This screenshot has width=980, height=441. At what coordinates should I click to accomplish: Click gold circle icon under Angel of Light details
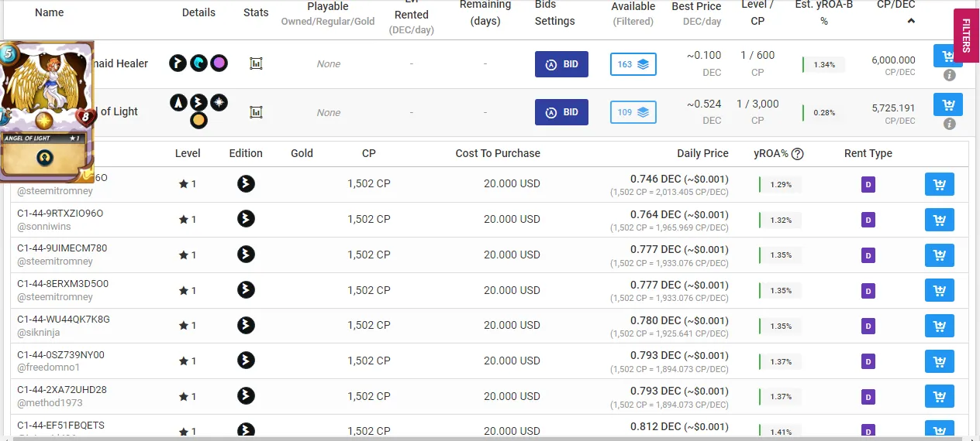pyautogui.click(x=198, y=121)
